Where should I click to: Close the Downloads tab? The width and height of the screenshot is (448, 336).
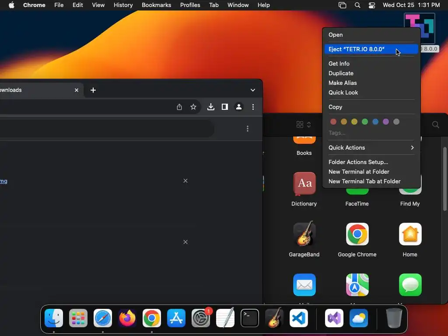point(77,90)
